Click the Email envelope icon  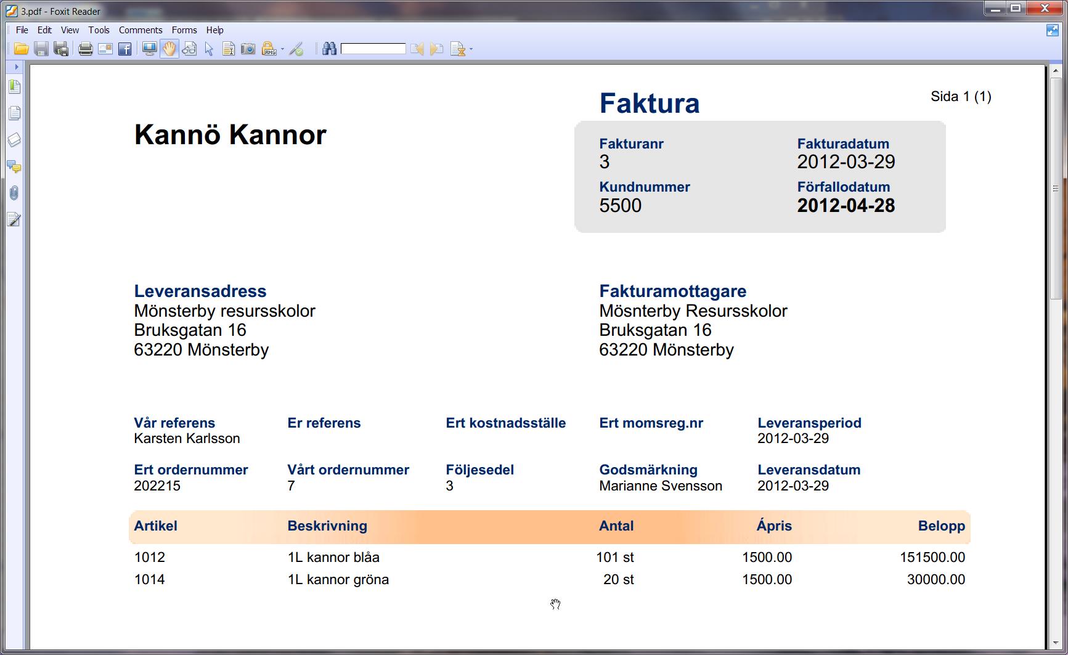pos(105,49)
